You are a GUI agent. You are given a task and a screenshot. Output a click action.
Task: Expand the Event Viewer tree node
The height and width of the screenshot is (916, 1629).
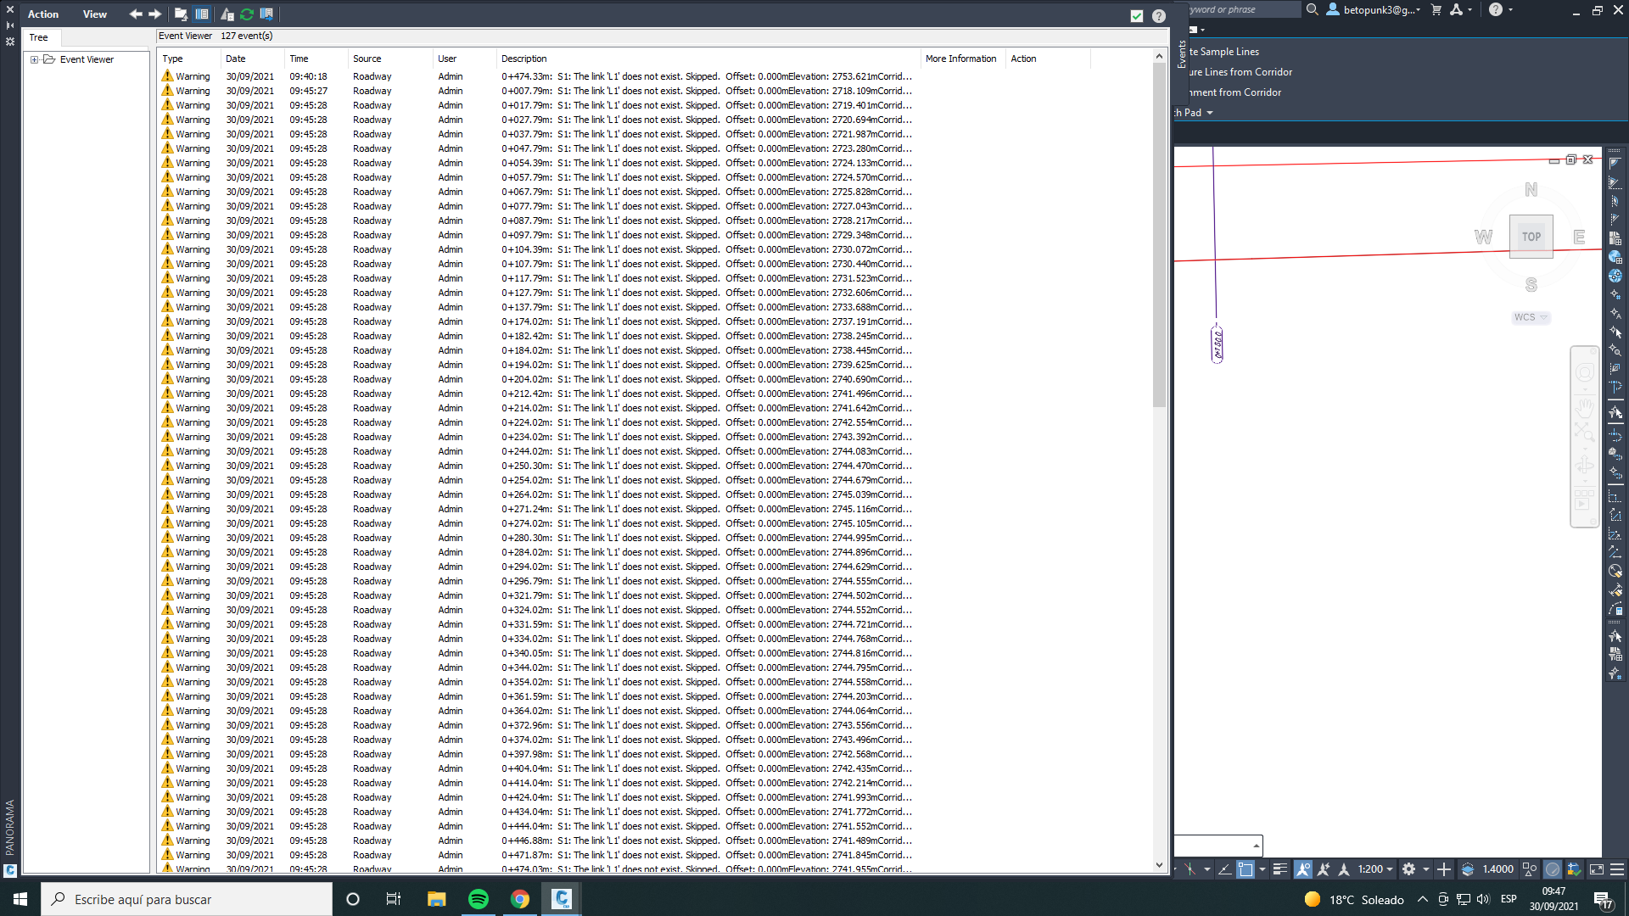[35, 59]
